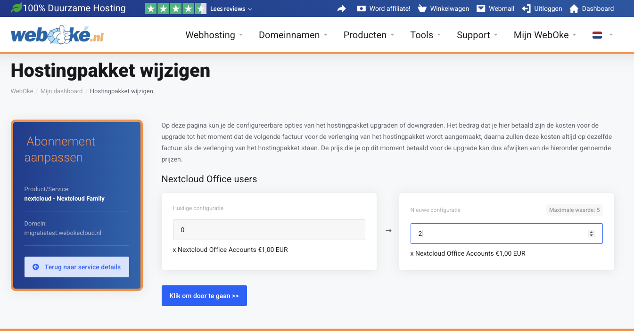Click the Producten dropdown arrow
The height and width of the screenshot is (331, 634).
tap(392, 35)
